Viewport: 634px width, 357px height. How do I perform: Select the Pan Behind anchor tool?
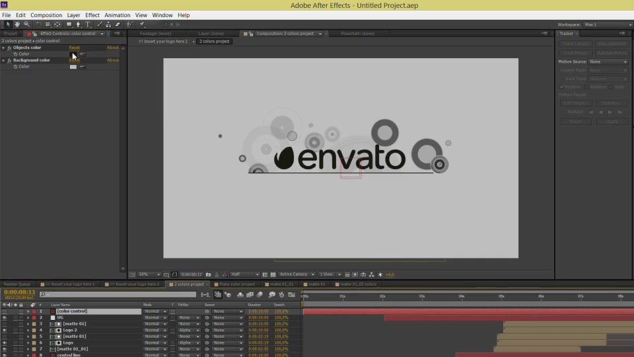57,24
